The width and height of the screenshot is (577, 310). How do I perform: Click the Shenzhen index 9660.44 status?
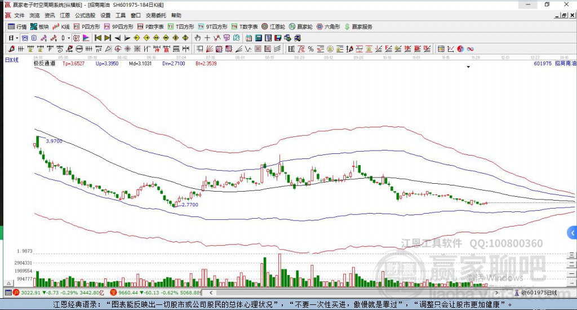point(156,293)
